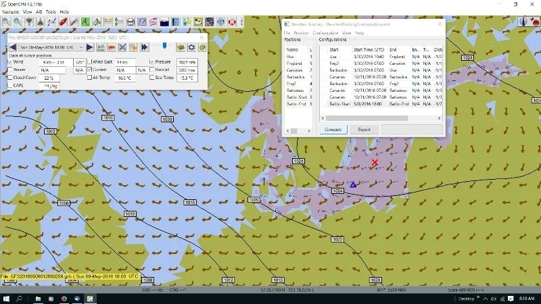This screenshot has width=541, height=304.
Task: Click the printer icon in main toolbar
Action: click(x=131, y=22)
